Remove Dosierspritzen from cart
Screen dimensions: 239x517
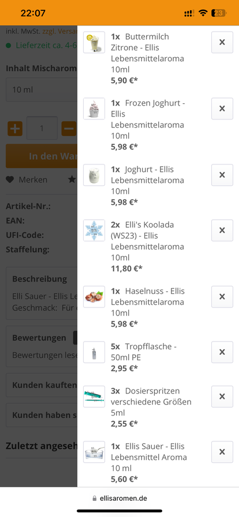tap(222, 396)
